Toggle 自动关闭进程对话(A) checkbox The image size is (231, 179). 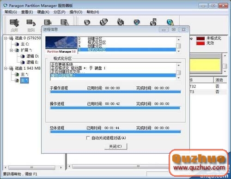pos(88,138)
